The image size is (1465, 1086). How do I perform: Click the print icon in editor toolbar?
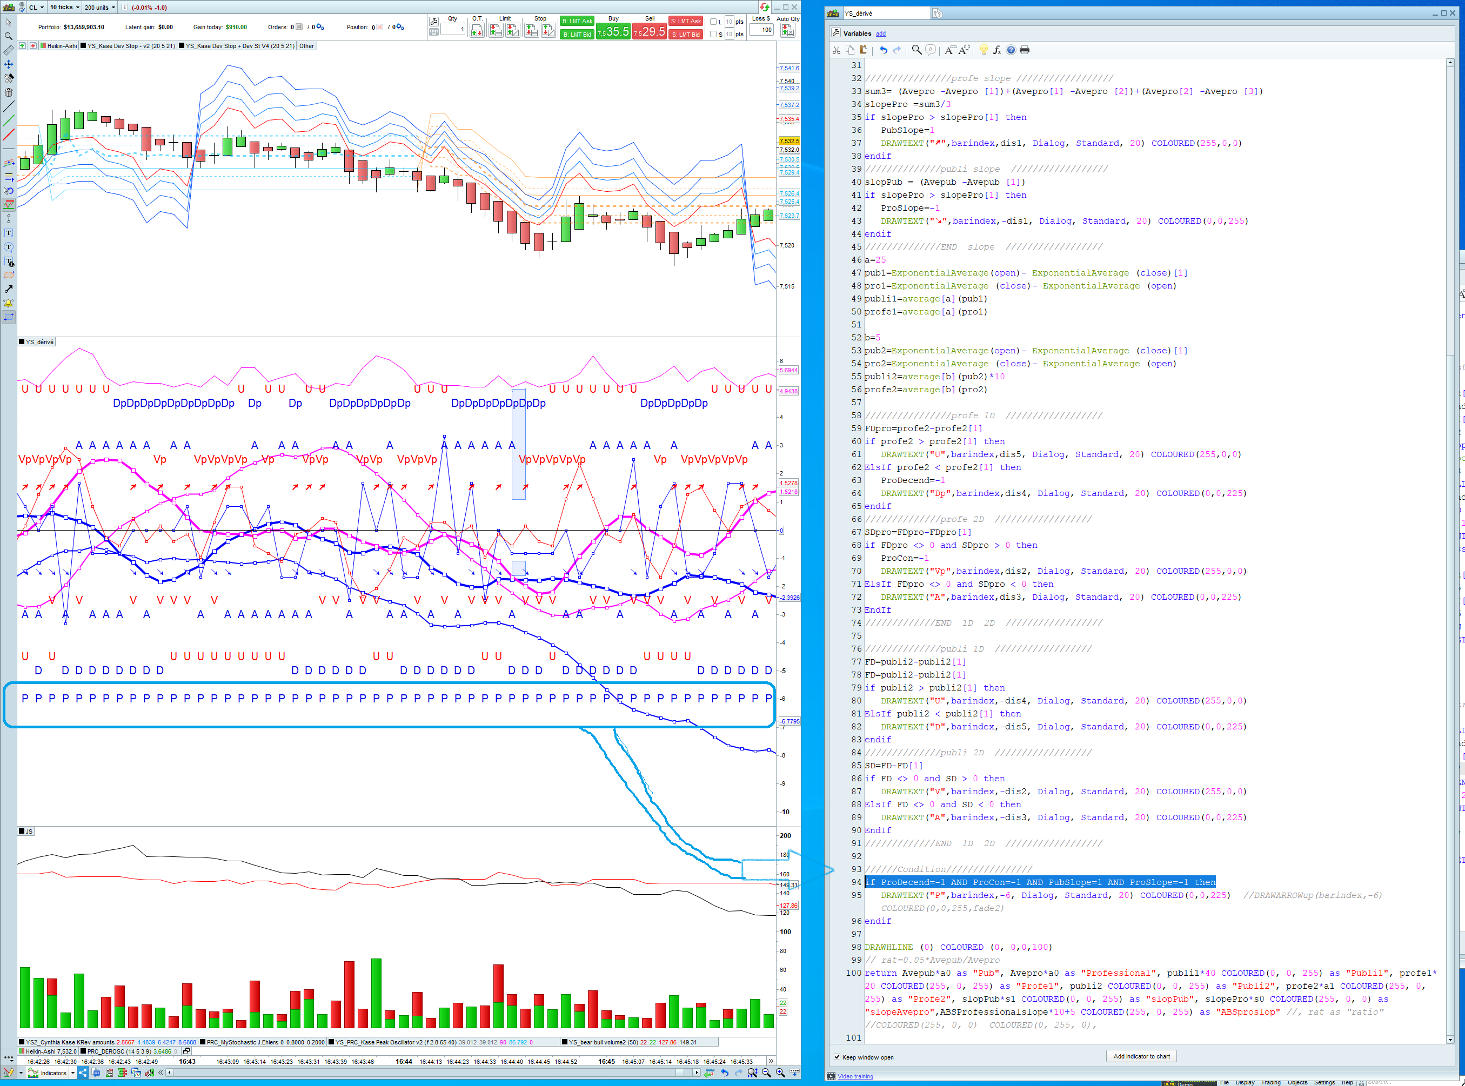pos(1025,50)
